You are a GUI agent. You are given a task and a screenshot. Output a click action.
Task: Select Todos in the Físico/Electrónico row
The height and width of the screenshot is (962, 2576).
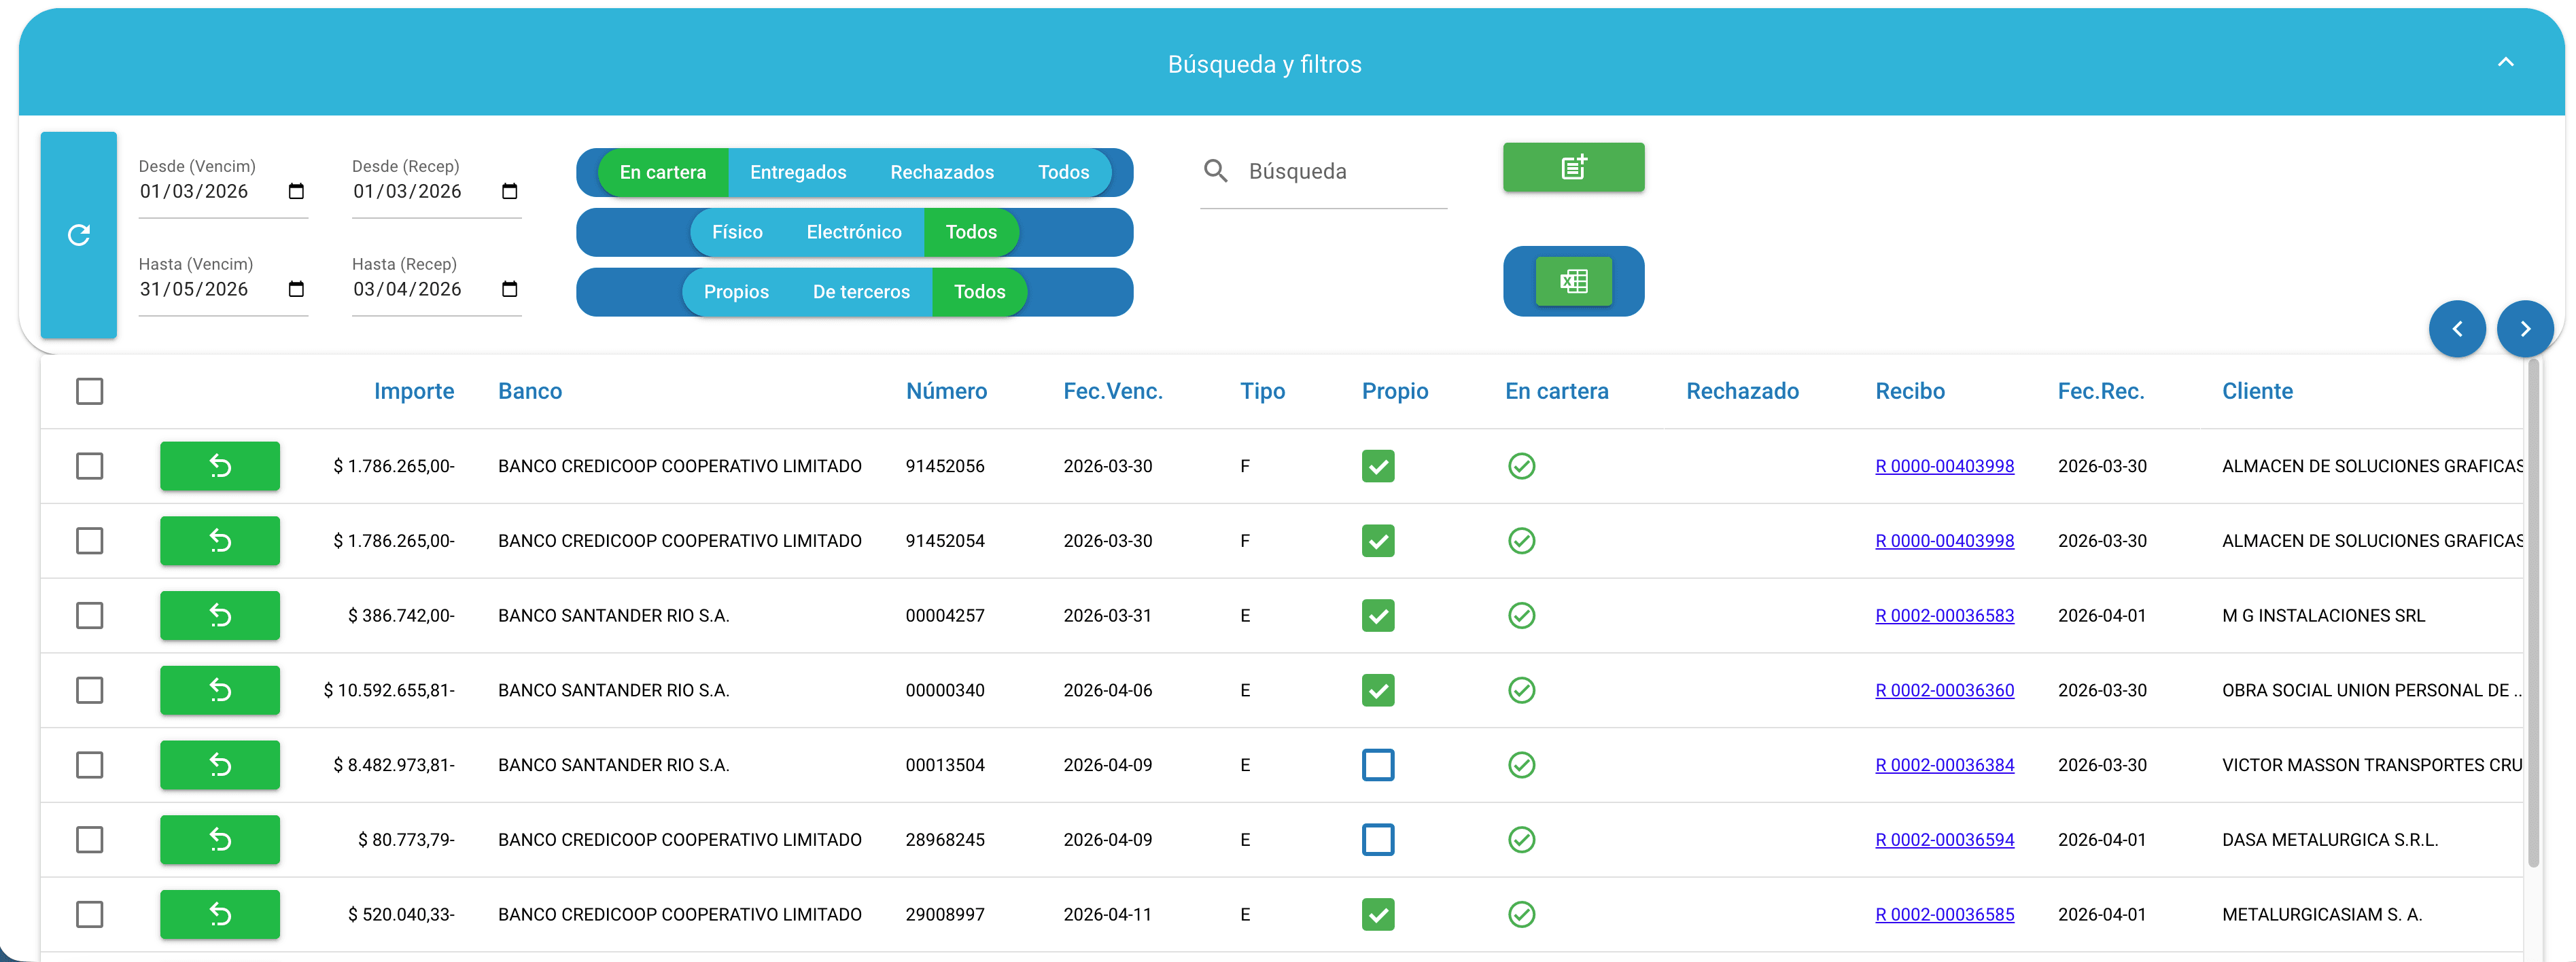click(971, 232)
